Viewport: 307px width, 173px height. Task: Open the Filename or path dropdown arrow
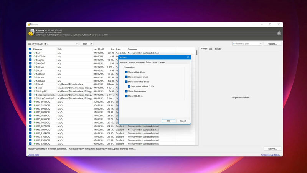(261, 44)
